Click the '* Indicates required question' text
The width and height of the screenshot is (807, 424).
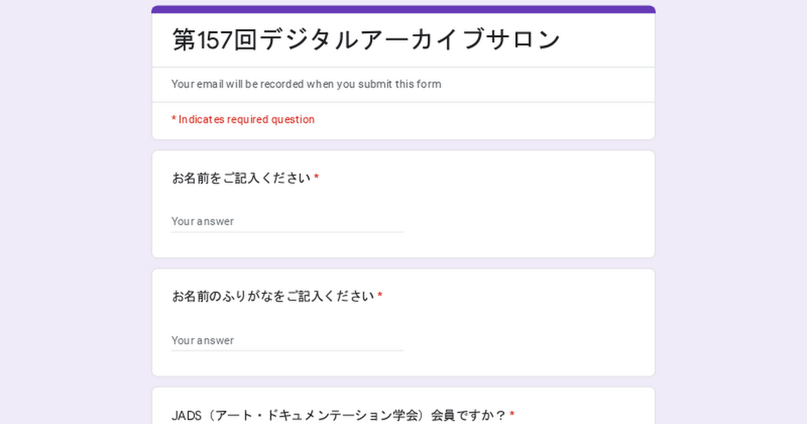coord(243,119)
